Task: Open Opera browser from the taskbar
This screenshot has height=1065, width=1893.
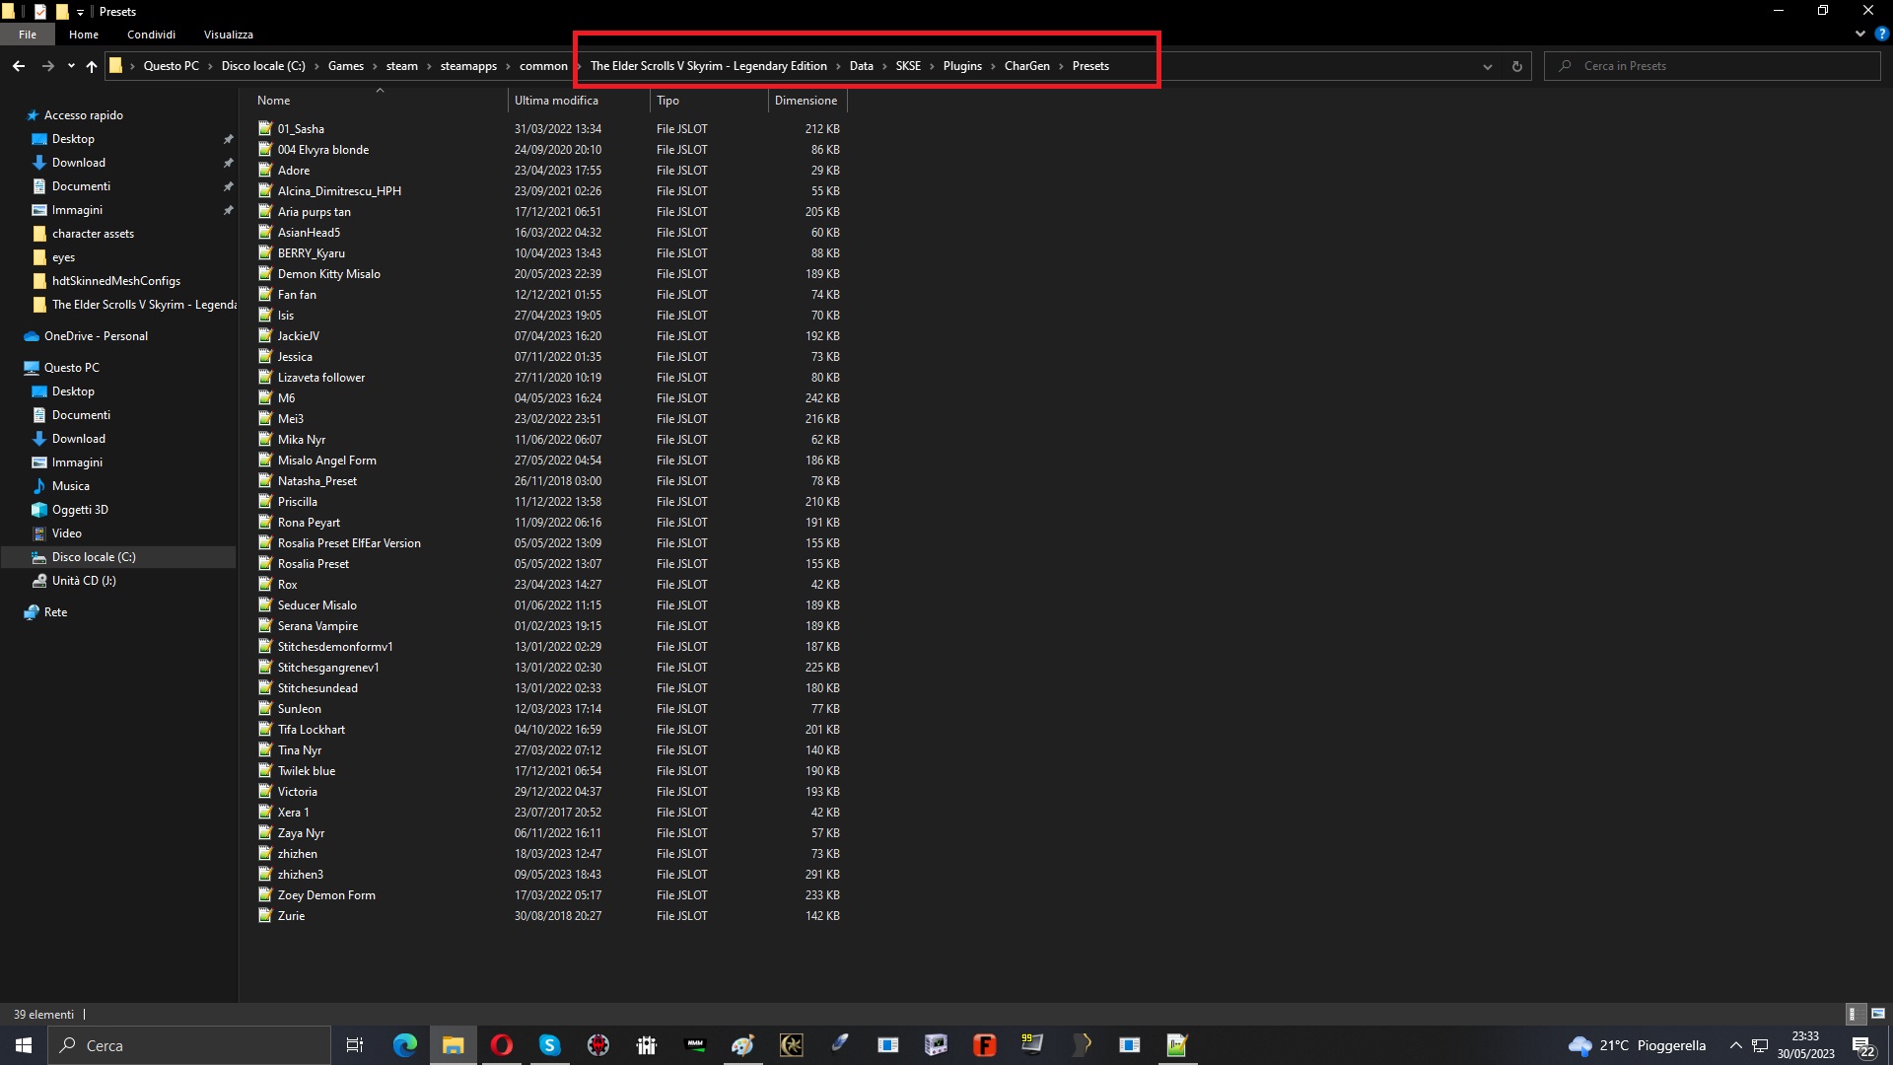Action: pos(501,1045)
